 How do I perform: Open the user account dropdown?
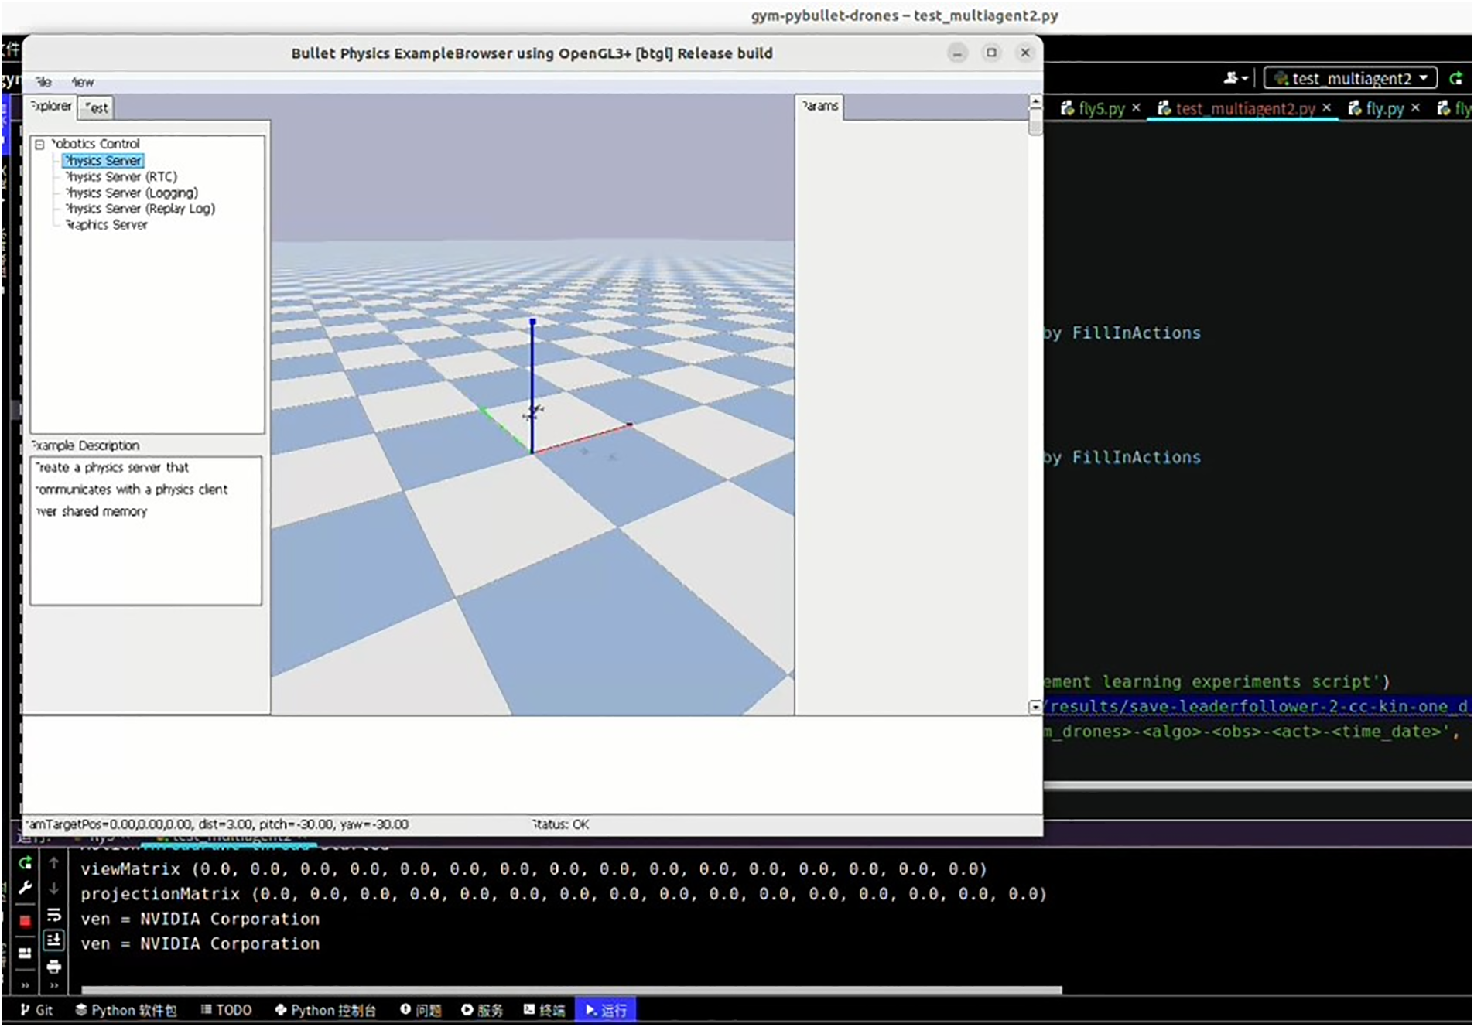1236,78
